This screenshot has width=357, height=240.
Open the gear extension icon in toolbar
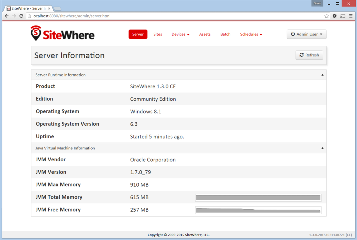point(335,16)
